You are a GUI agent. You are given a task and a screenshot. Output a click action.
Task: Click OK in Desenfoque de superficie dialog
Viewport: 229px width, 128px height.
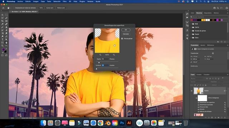[126, 30]
